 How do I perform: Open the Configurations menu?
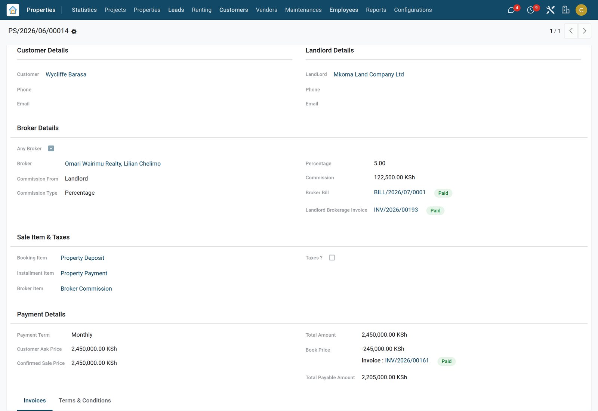[x=413, y=10]
